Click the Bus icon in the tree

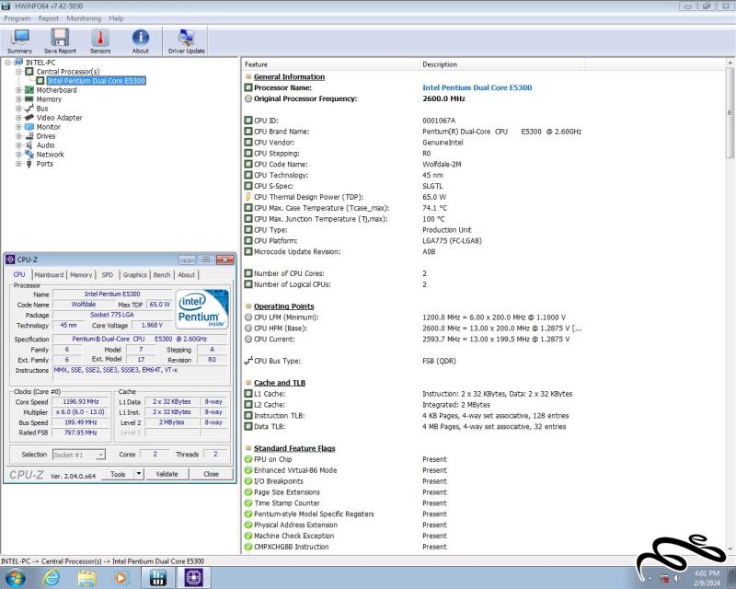point(29,109)
